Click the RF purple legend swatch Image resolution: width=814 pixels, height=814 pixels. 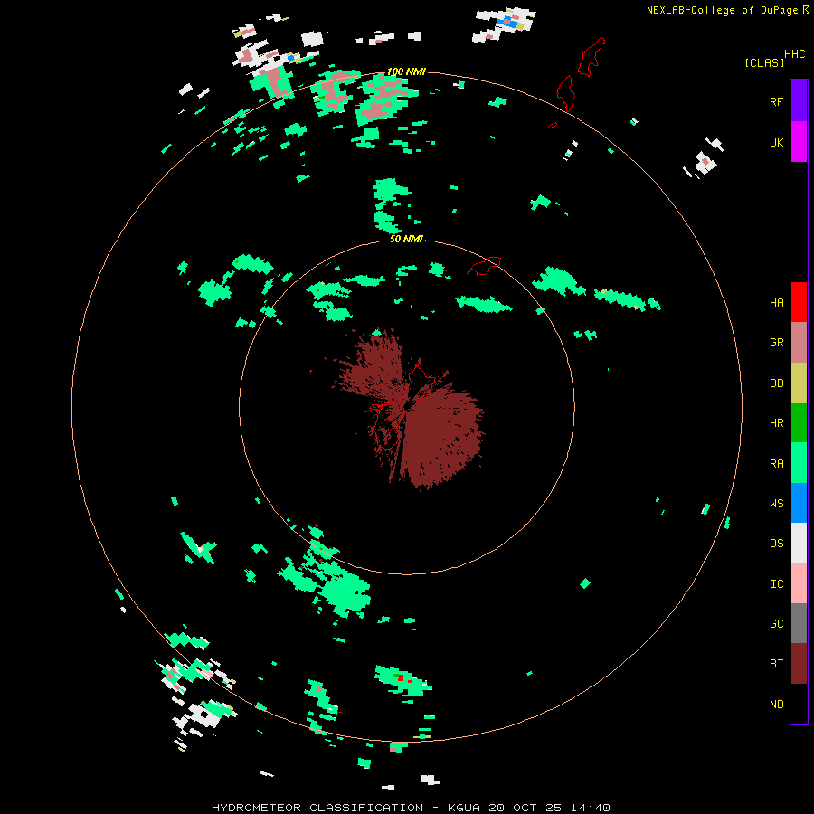[x=799, y=101]
